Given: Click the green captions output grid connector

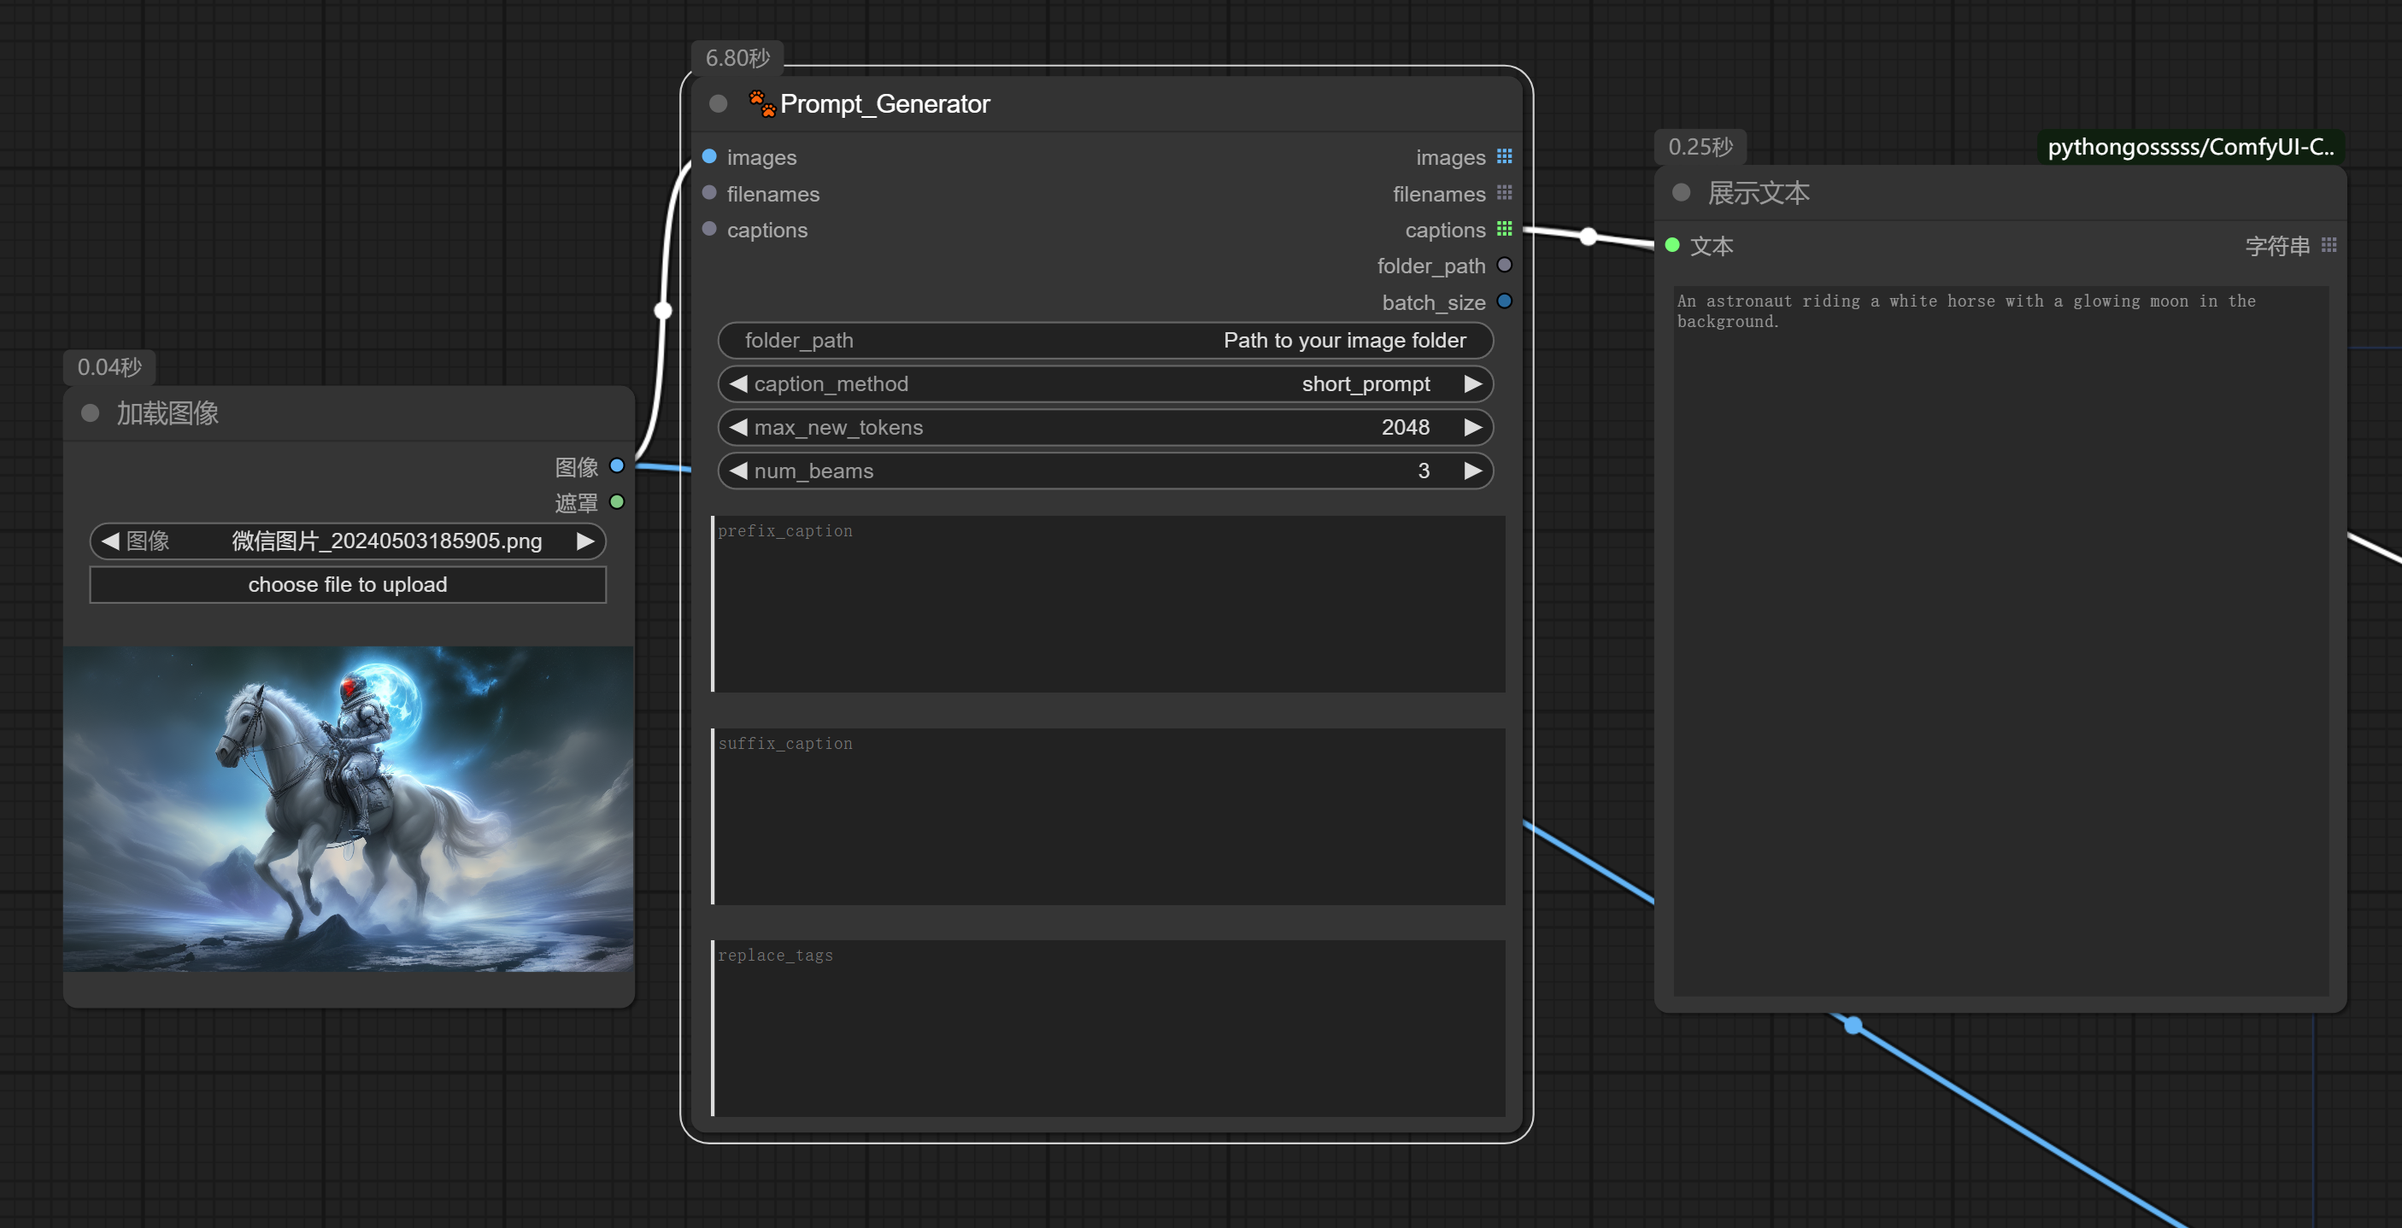Looking at the screenshot, I should tap(1504, 229).
